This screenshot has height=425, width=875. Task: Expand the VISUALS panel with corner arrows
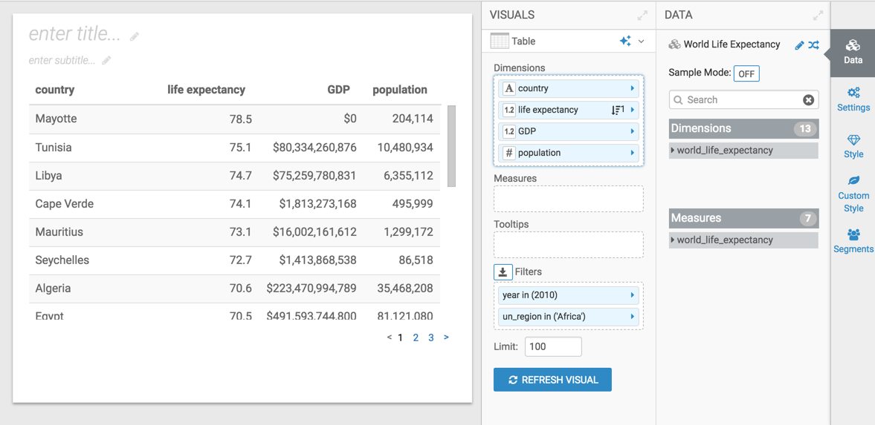pyautogui.click(x=642, y=16)
